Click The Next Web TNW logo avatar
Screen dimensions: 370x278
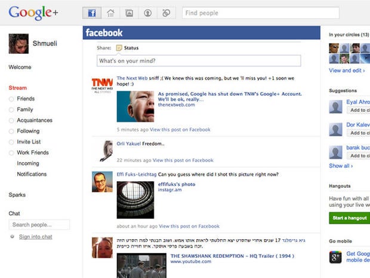[x=102, y=85]
